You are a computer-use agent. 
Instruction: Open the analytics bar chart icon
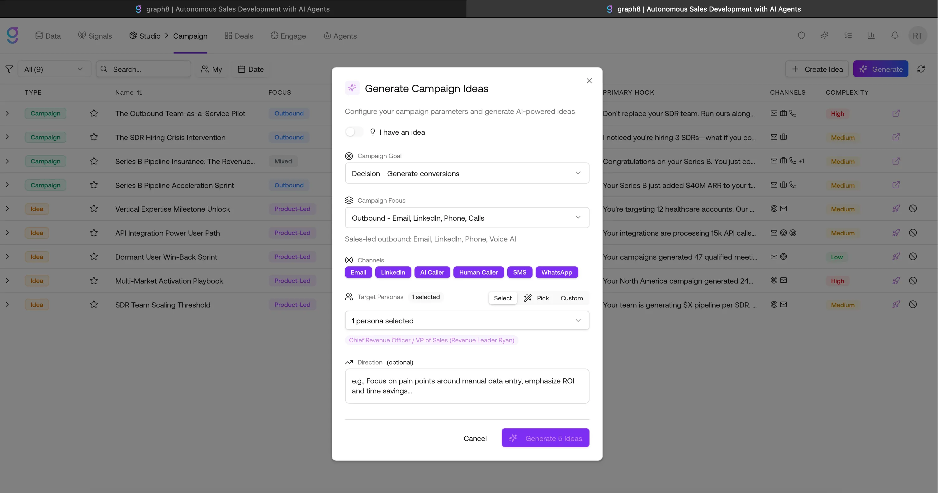(x=871, y=35)
